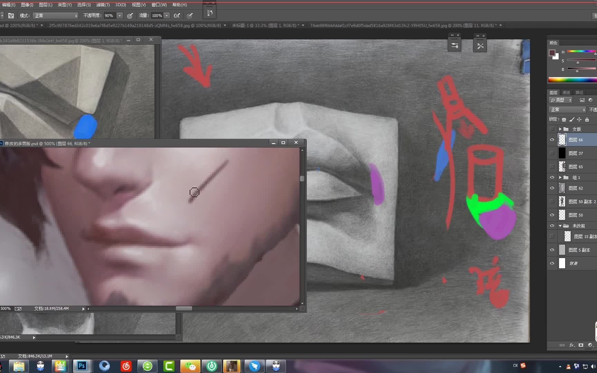Expand the 女版 layer group
This screenshot has width=597, height=373.
(x=560, y=129)
